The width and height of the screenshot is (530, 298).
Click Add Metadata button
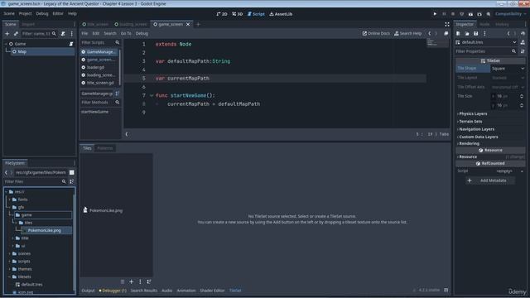pyautogui.click(x=490, y=180)
